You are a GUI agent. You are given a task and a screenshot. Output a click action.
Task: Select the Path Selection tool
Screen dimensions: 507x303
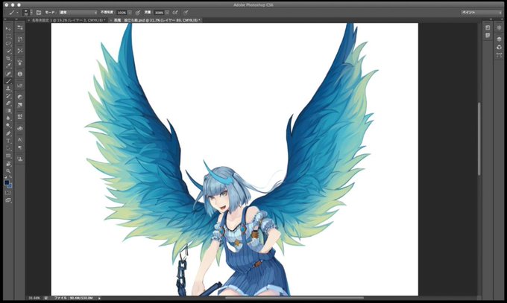(x=8, y=148)
